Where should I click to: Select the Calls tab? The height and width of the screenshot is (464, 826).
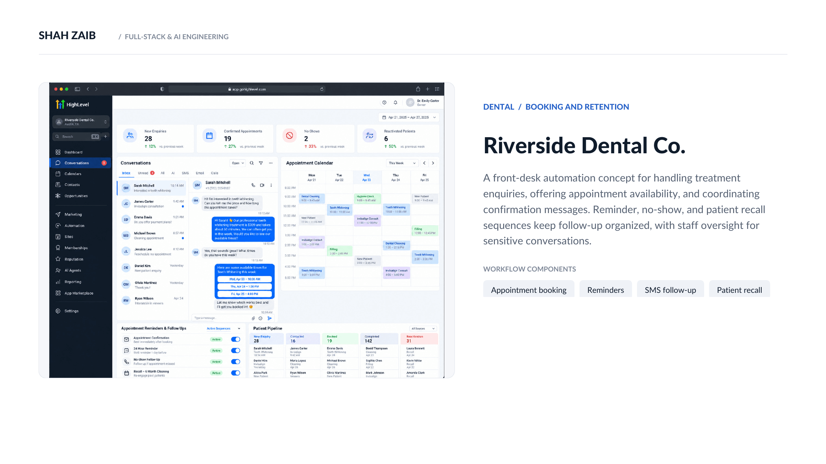point(215,173)
